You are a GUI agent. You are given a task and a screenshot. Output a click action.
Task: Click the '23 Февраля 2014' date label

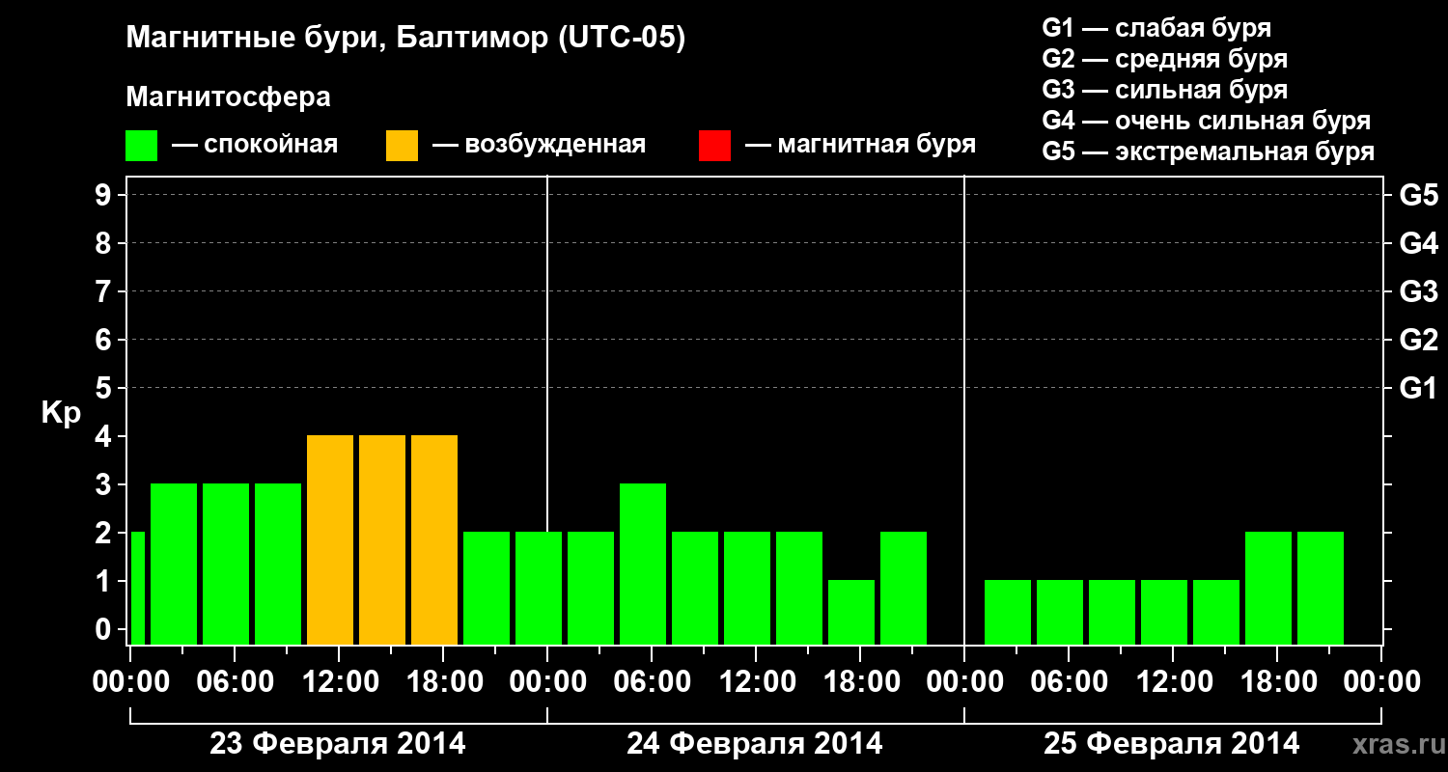[x=338, y=744]
